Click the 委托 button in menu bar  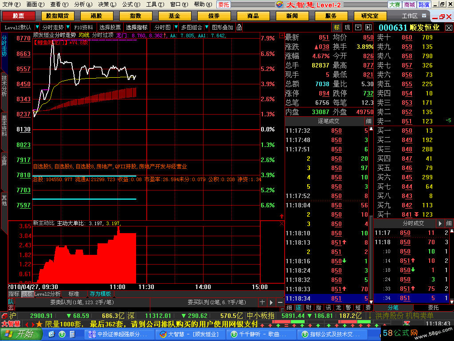point(223,4)
